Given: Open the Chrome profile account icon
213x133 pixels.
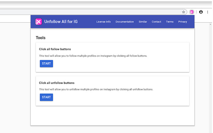Looking at the screenshot, I should (201, 12).
